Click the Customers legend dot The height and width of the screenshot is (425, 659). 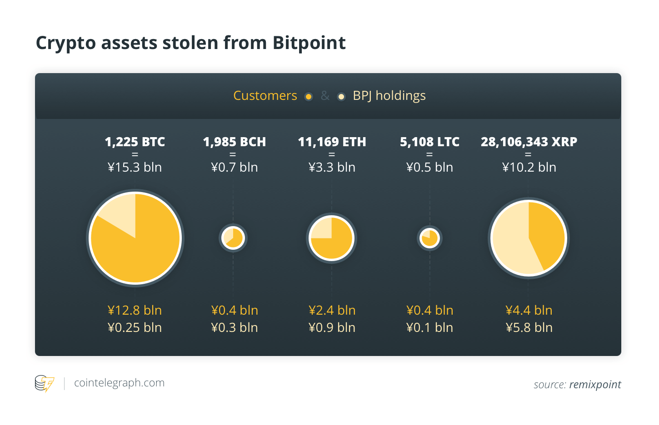pos(309,97)
